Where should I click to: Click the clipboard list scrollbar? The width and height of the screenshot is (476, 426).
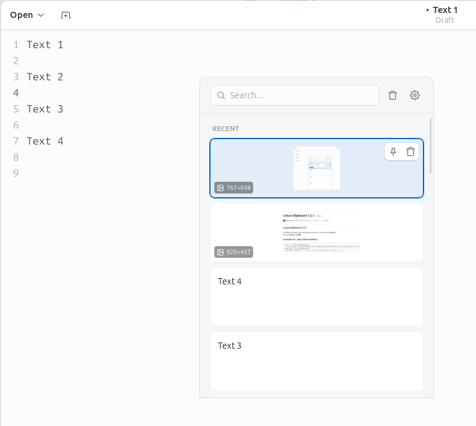click(430, 146)
